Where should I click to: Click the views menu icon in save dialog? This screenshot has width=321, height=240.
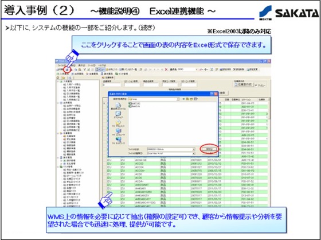(196, 99)
